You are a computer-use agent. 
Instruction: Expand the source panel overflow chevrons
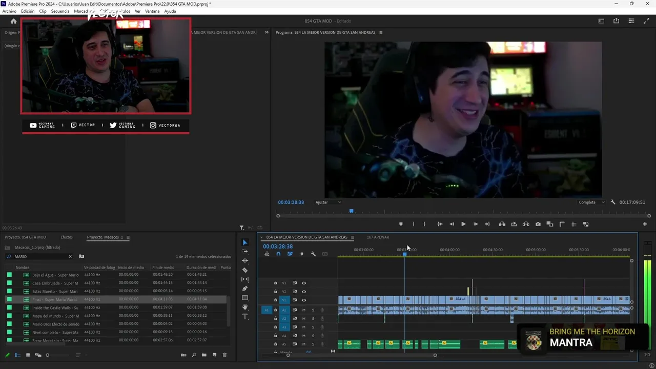point(266,32)
